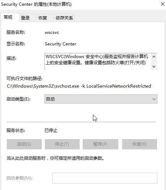Screen dimensions: 166x190
Task: Click the description scroll up arrow
Action: click(154, 57)
